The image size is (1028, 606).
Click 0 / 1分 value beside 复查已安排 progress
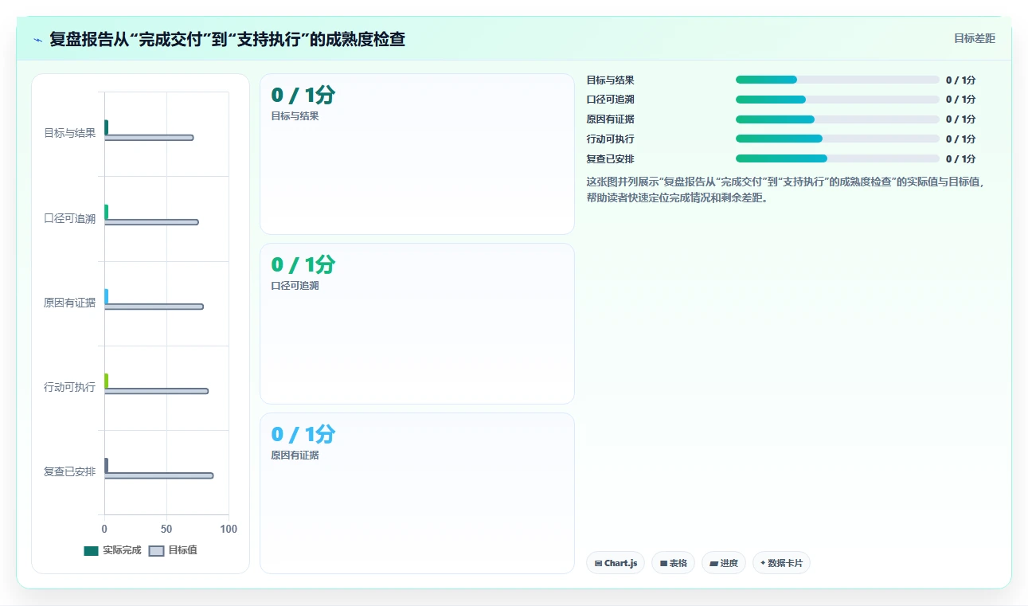[x=960, y=158]
